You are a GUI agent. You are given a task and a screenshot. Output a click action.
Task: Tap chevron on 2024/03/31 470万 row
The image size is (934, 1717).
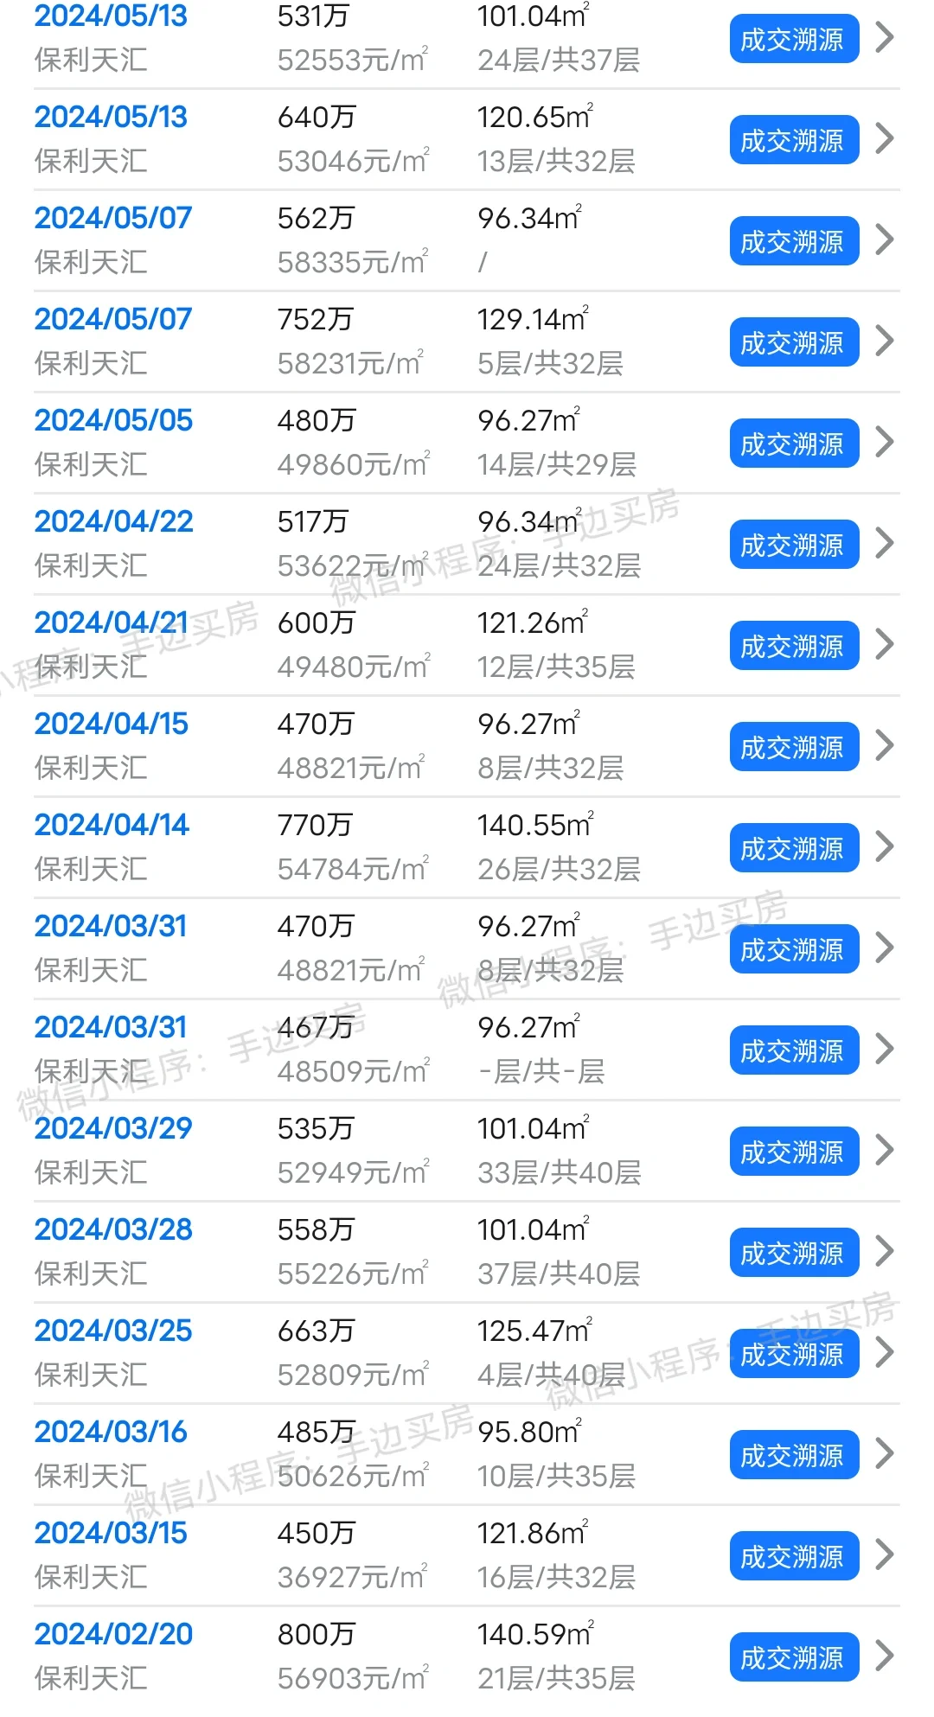884,948
